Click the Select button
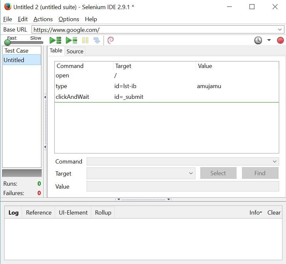286x264 pixels. pyautogui.click(x=218, y=173)
